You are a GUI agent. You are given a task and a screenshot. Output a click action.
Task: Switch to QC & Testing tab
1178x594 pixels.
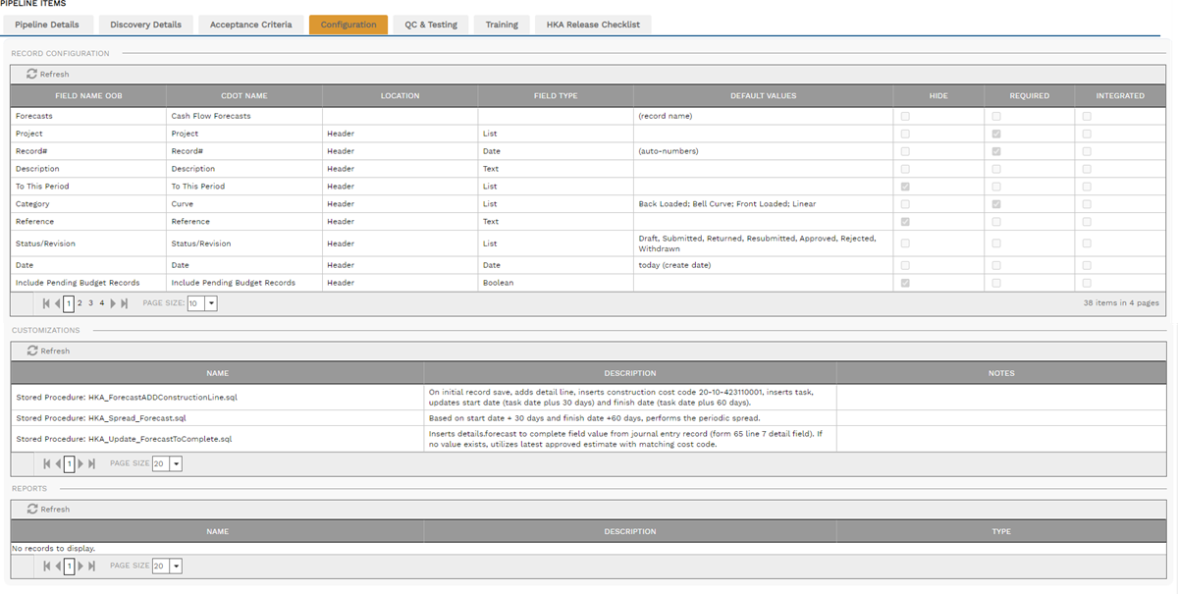(x=431, y=25)
